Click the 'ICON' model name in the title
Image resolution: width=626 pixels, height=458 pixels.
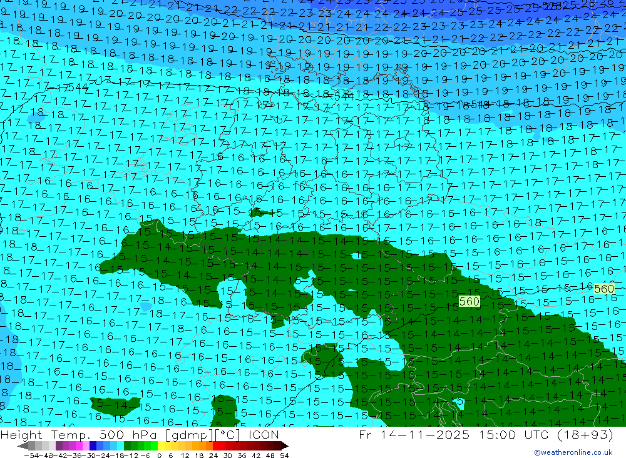pyautogui.click(x=263, y=435)
